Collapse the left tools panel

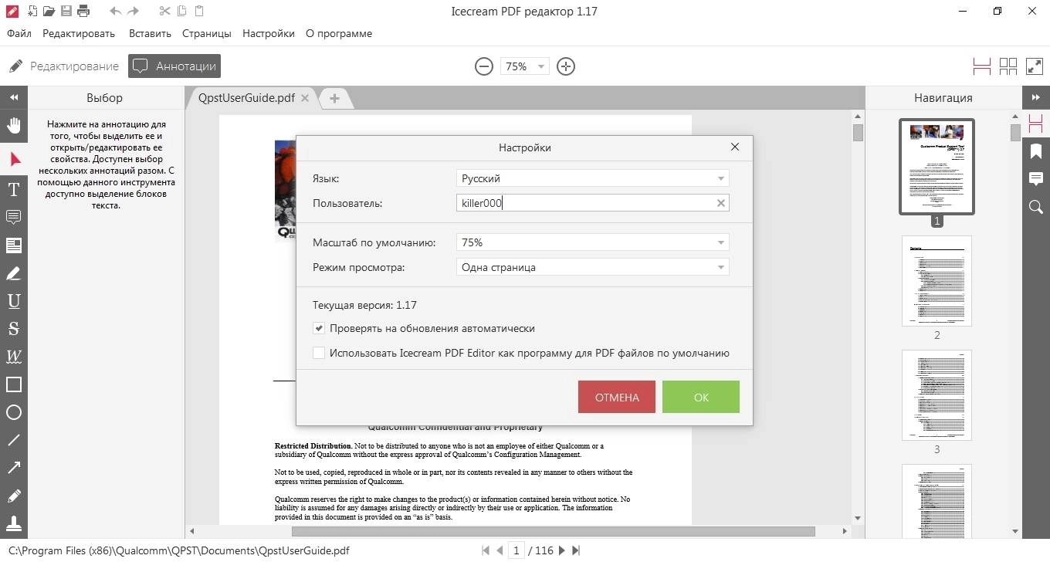coord(13,97)
